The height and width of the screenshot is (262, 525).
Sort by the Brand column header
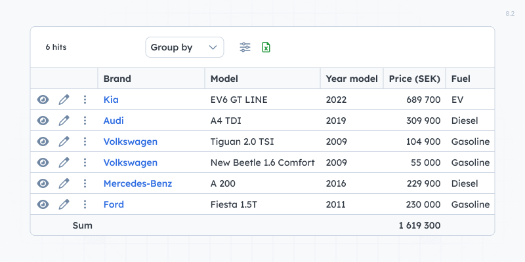click(x=152, y=79)
